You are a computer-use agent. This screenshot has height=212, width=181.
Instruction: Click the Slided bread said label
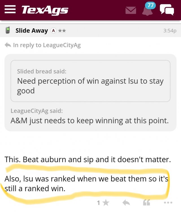click(42, 72)
